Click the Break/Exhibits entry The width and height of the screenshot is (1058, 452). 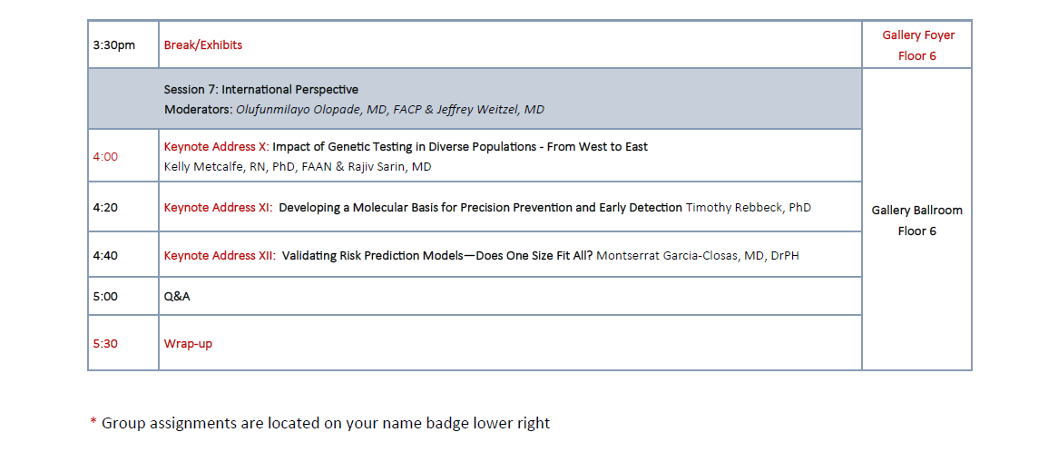point(203,45)
